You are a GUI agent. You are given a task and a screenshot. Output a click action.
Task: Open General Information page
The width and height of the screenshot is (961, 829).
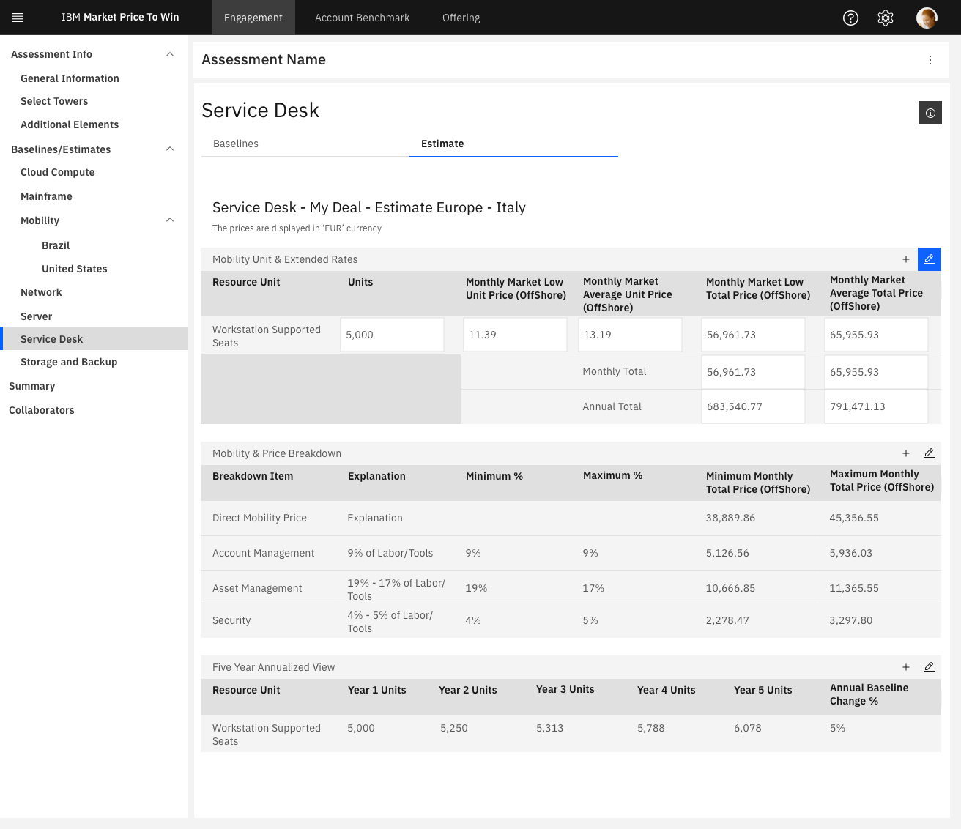pos(70,78)
